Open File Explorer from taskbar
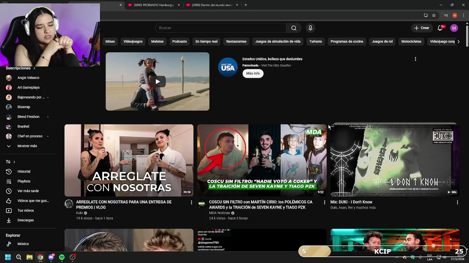The width and height of the screenshot is (469, 263). click(29, 257)
